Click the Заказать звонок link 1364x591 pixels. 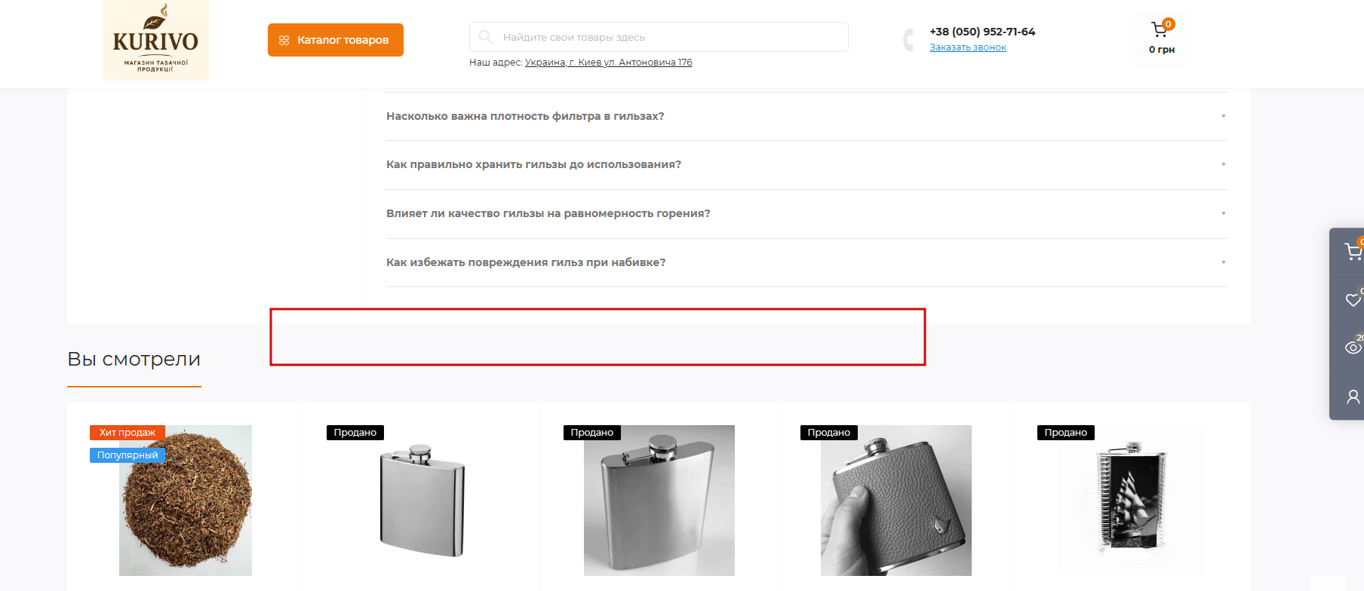tap(968, 47)
